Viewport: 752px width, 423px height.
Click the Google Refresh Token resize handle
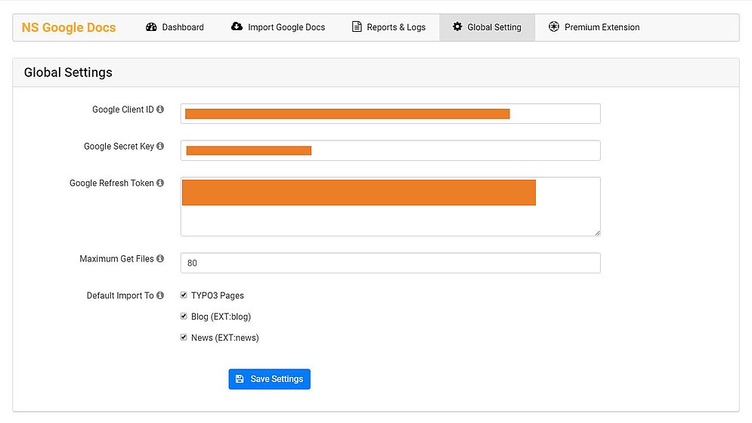tap(597, 233)
